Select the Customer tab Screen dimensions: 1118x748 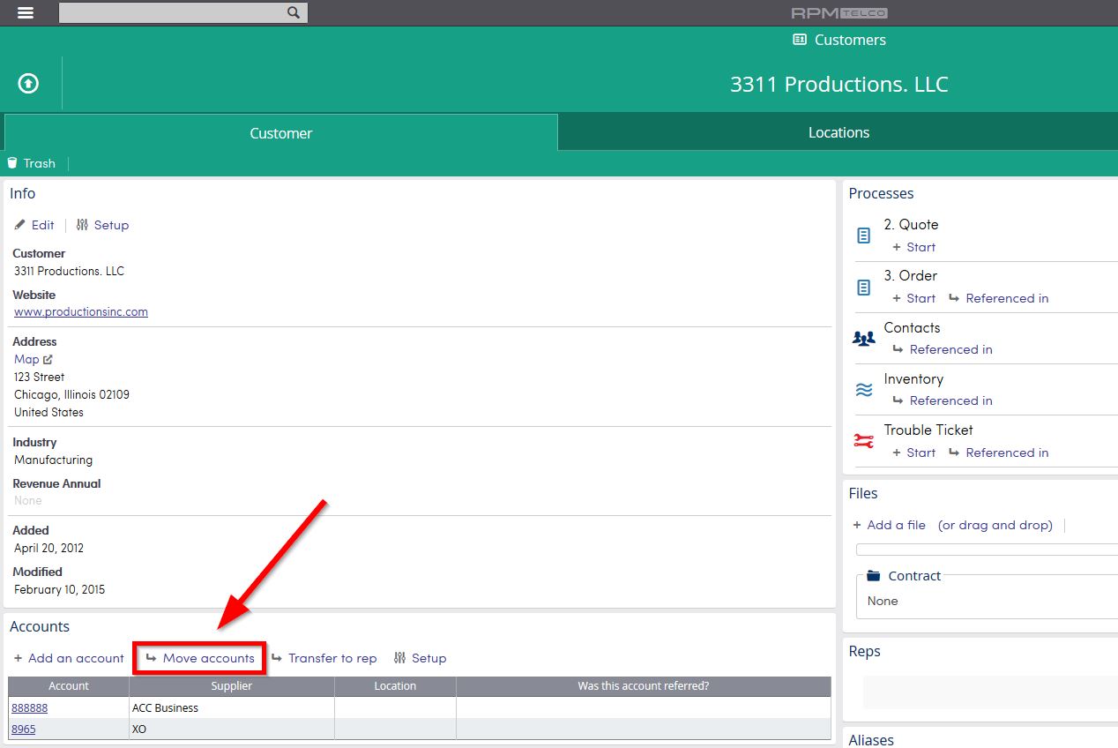[x=280, y=132]
